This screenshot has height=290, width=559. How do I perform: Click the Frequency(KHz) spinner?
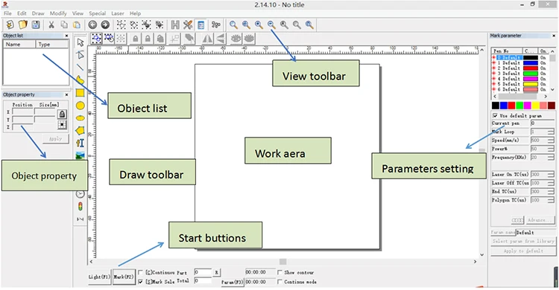click(x=551, y=158)
